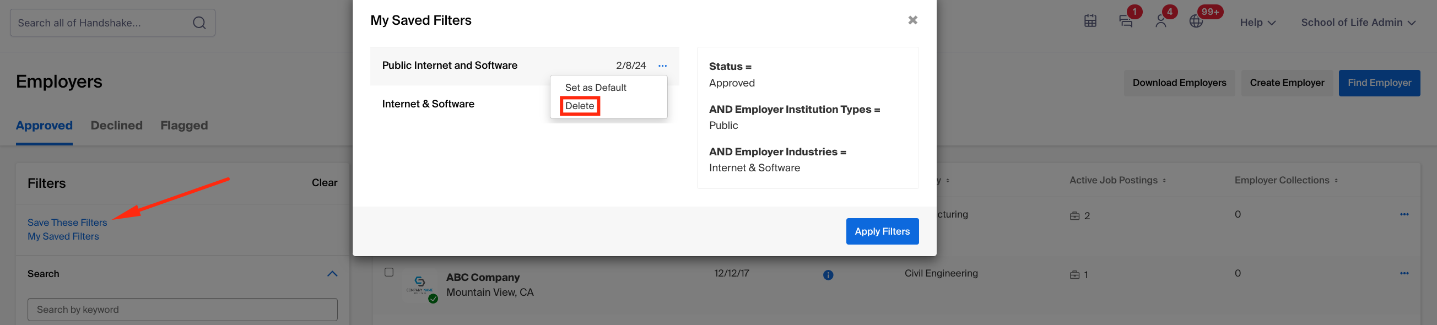The image size is (1437, 325).
Task: Open My Saved Filters link
Action: point(63,236)
